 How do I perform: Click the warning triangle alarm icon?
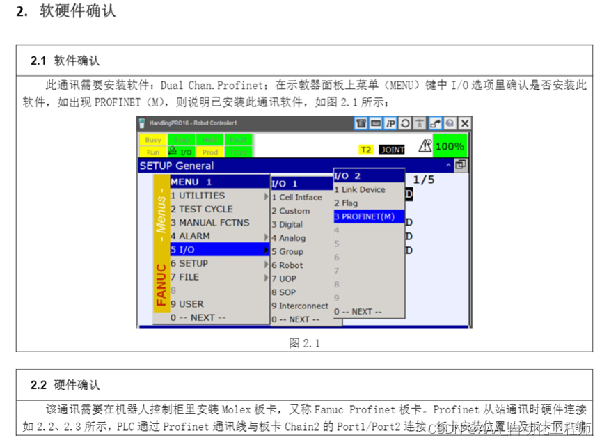coord(425,146)
